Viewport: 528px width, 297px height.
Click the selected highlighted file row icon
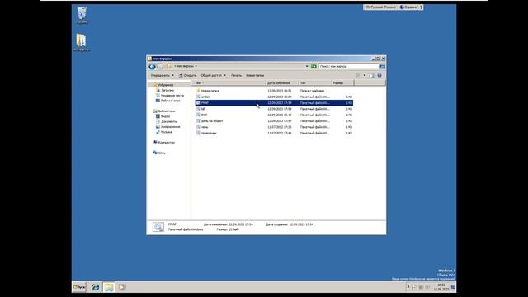198,102
